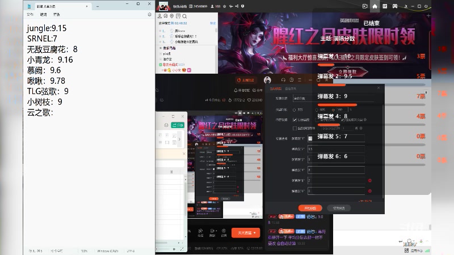Open the user profile icon in channel panel
This screenshot has width=454, height=255.
pos(159,16)
